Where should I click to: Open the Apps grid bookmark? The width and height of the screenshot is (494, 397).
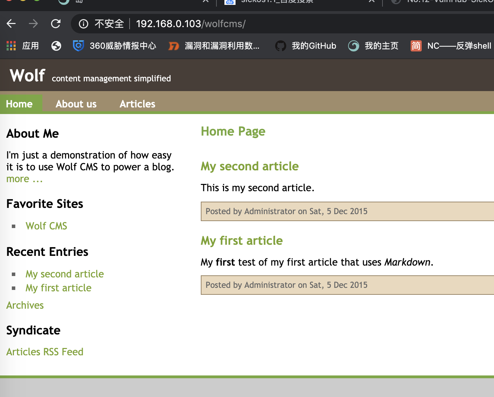pos(23,46)
